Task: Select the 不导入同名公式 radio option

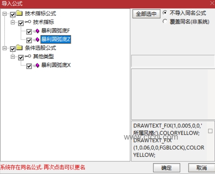Action: tap(165, 13)
